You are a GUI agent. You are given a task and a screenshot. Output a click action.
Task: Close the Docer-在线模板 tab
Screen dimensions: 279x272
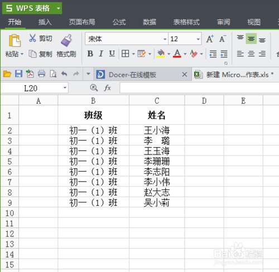pos(184,75)
